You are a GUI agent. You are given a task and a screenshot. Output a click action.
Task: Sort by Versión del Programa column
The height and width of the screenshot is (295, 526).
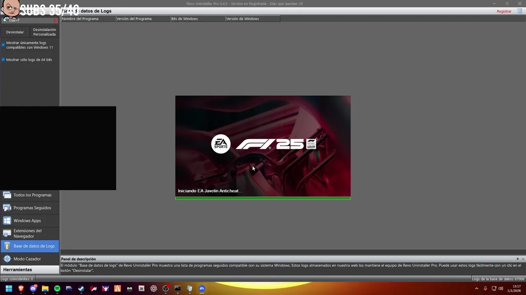(x=143, y=18)
